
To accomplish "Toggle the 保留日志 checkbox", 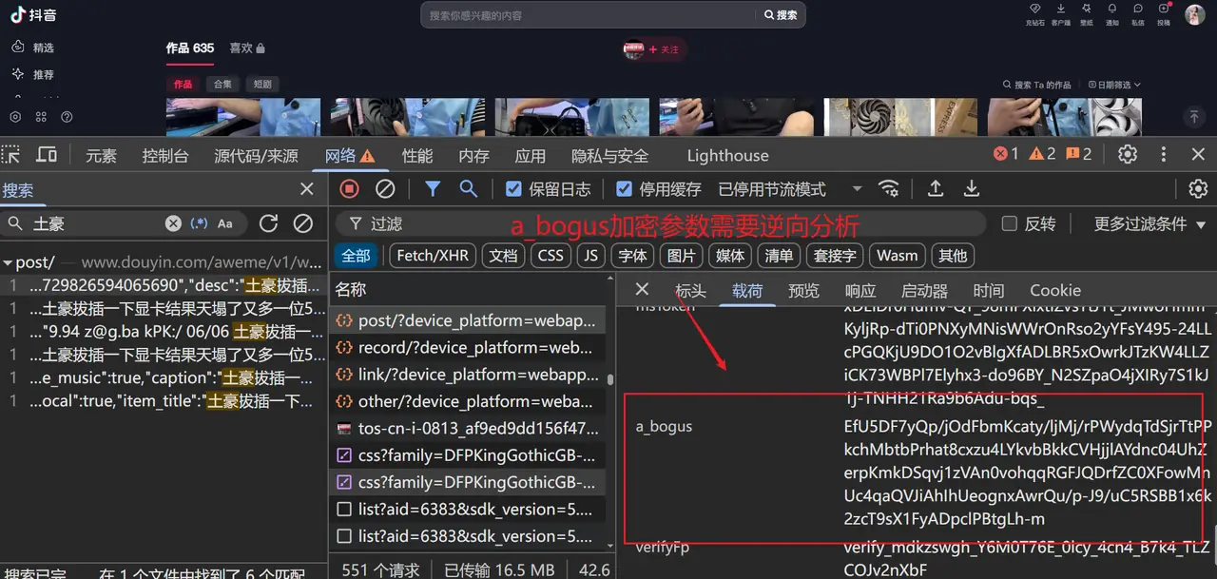I will click(x=514, y=189).
